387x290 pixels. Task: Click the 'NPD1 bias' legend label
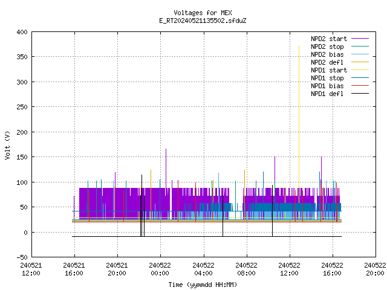click(327, 86)
